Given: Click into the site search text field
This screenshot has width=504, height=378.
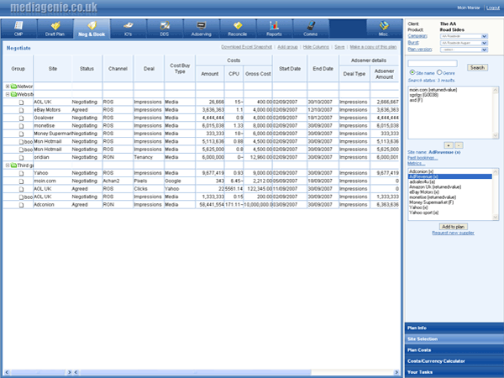Looking at the screenshot, I should [433, 63].
